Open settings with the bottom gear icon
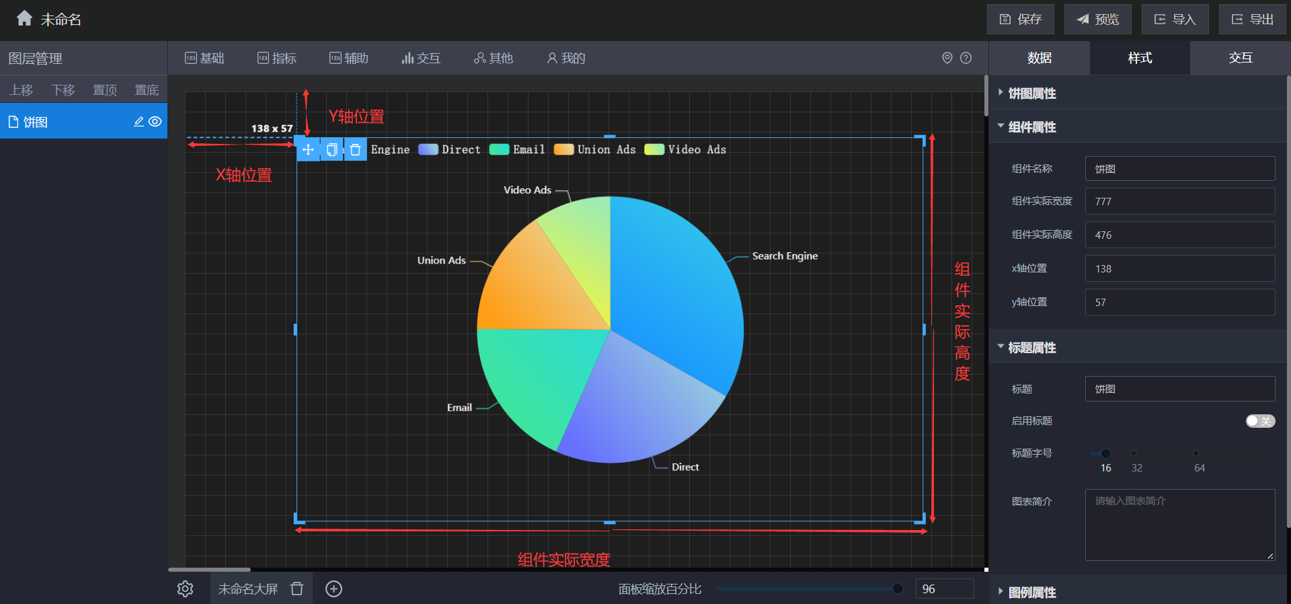The image size is (1291, 604). [185, 589]
